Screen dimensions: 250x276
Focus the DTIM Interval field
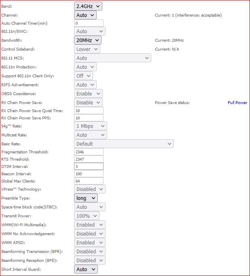click(x=89, y=166)
